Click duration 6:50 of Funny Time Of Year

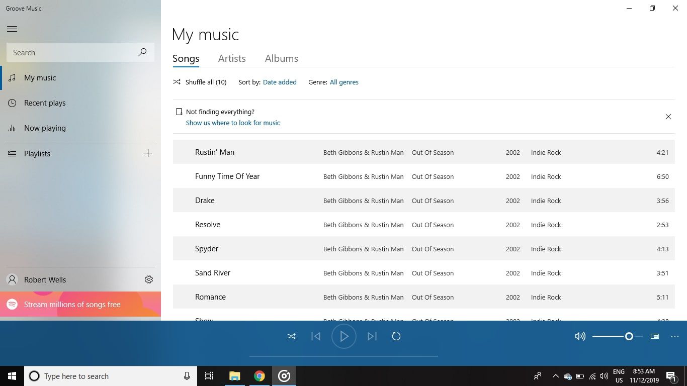[x=662, y=176]
